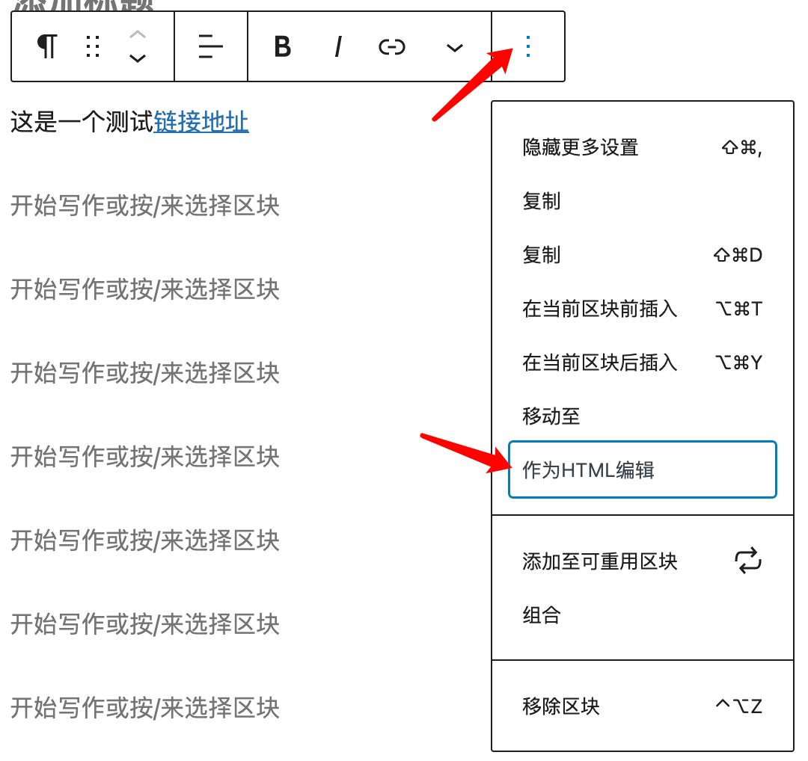The width and height of the screenshot is (808, 761).
Task: Move block up with the up chevron
Action: click(137, 35)
